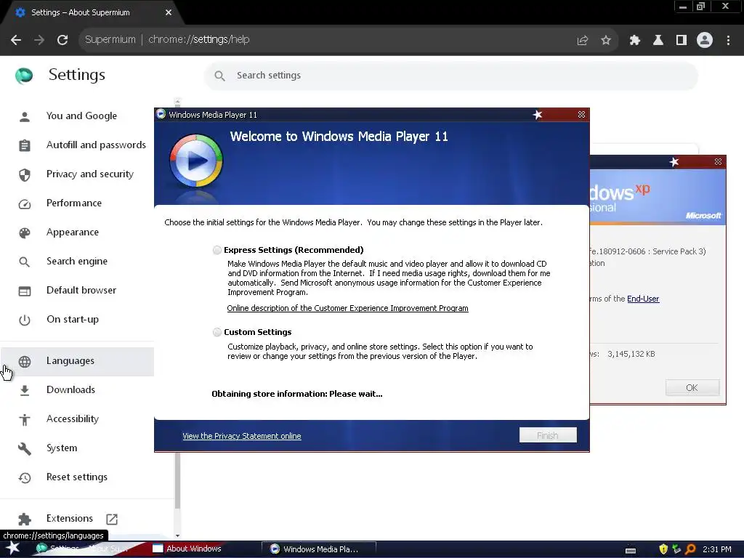Open Search engine settings
The image size is (744, 558).
pyautogui.click(x=77, y=262)
